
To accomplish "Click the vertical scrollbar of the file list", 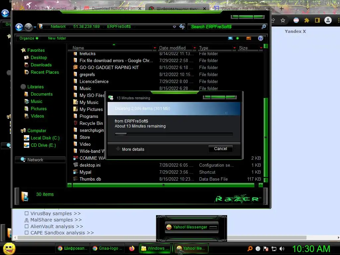I will point(266,137).
